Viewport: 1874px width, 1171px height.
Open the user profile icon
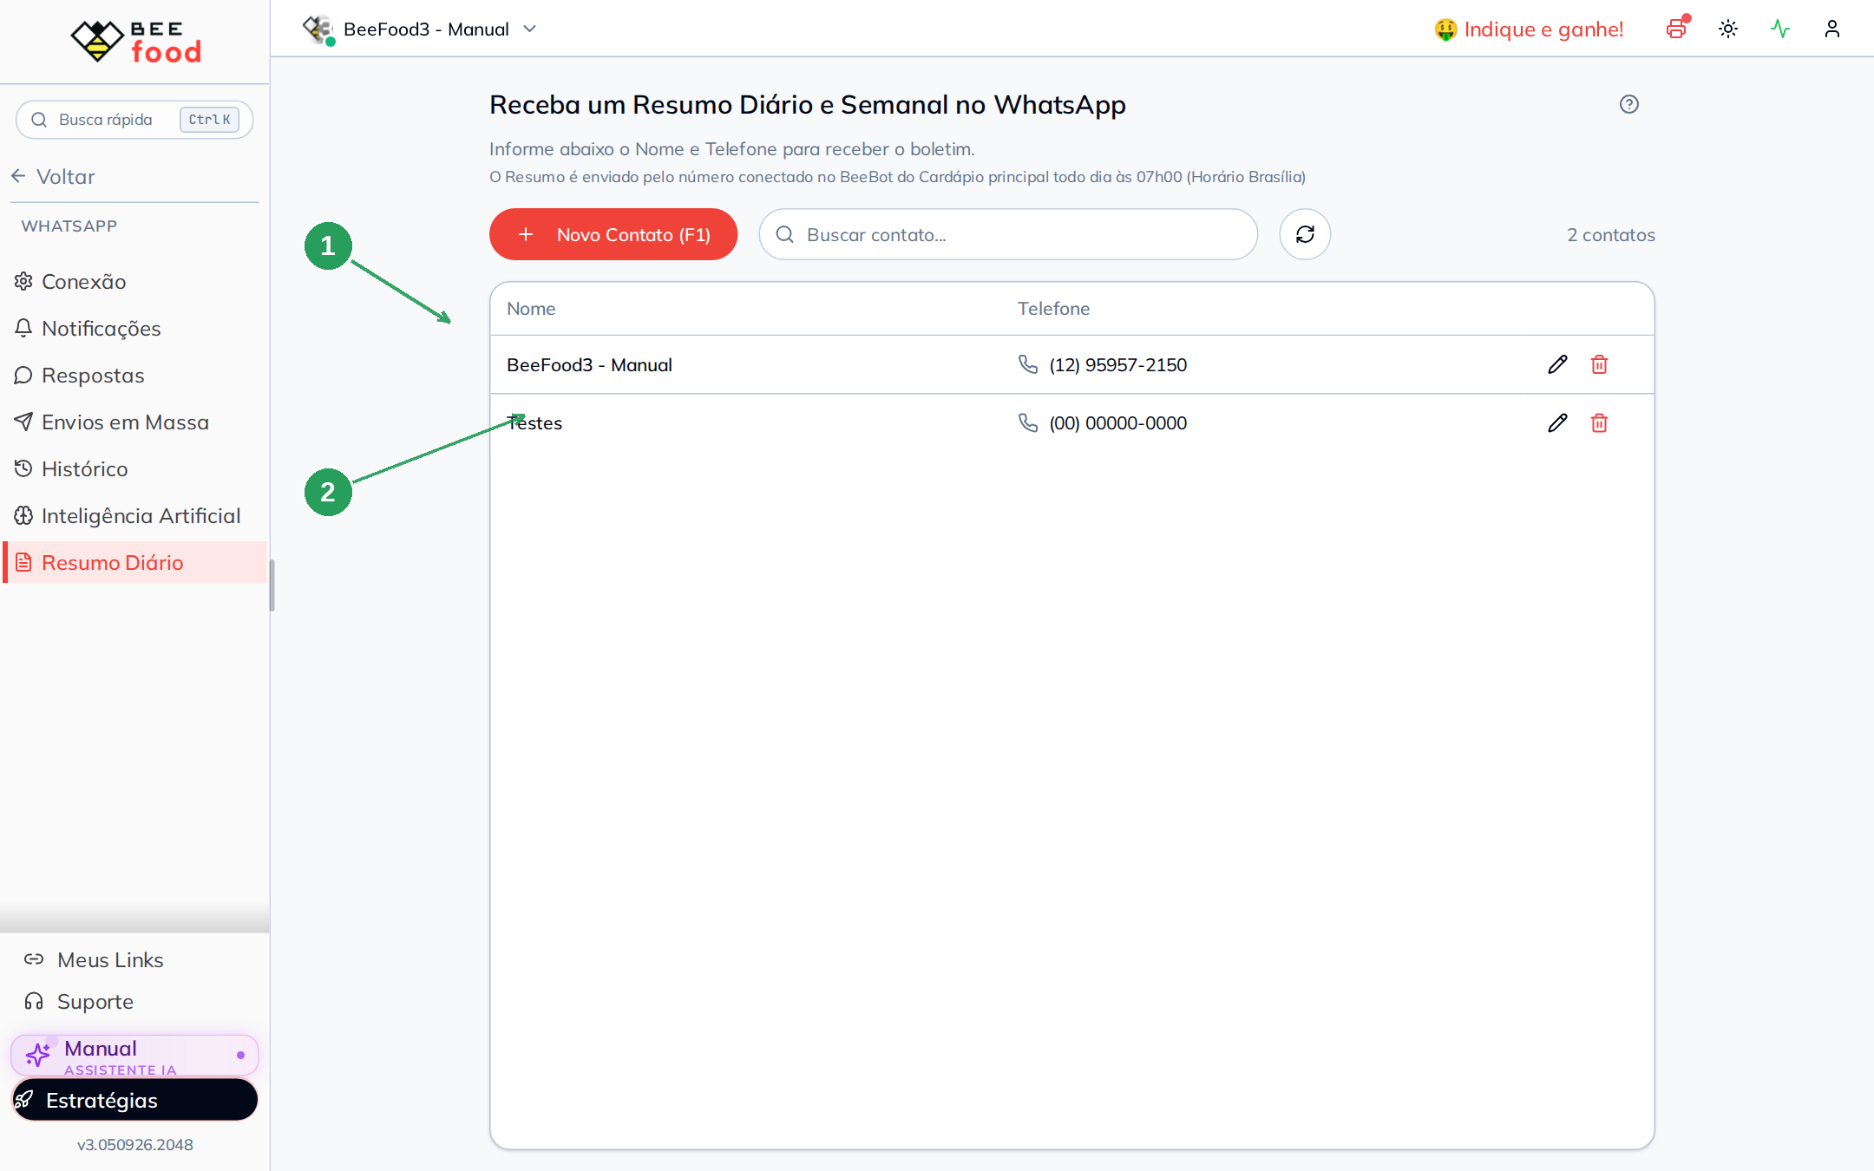click(x=1832, y=29)
